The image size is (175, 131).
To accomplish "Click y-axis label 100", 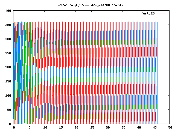I will click(x=8, y=96).
